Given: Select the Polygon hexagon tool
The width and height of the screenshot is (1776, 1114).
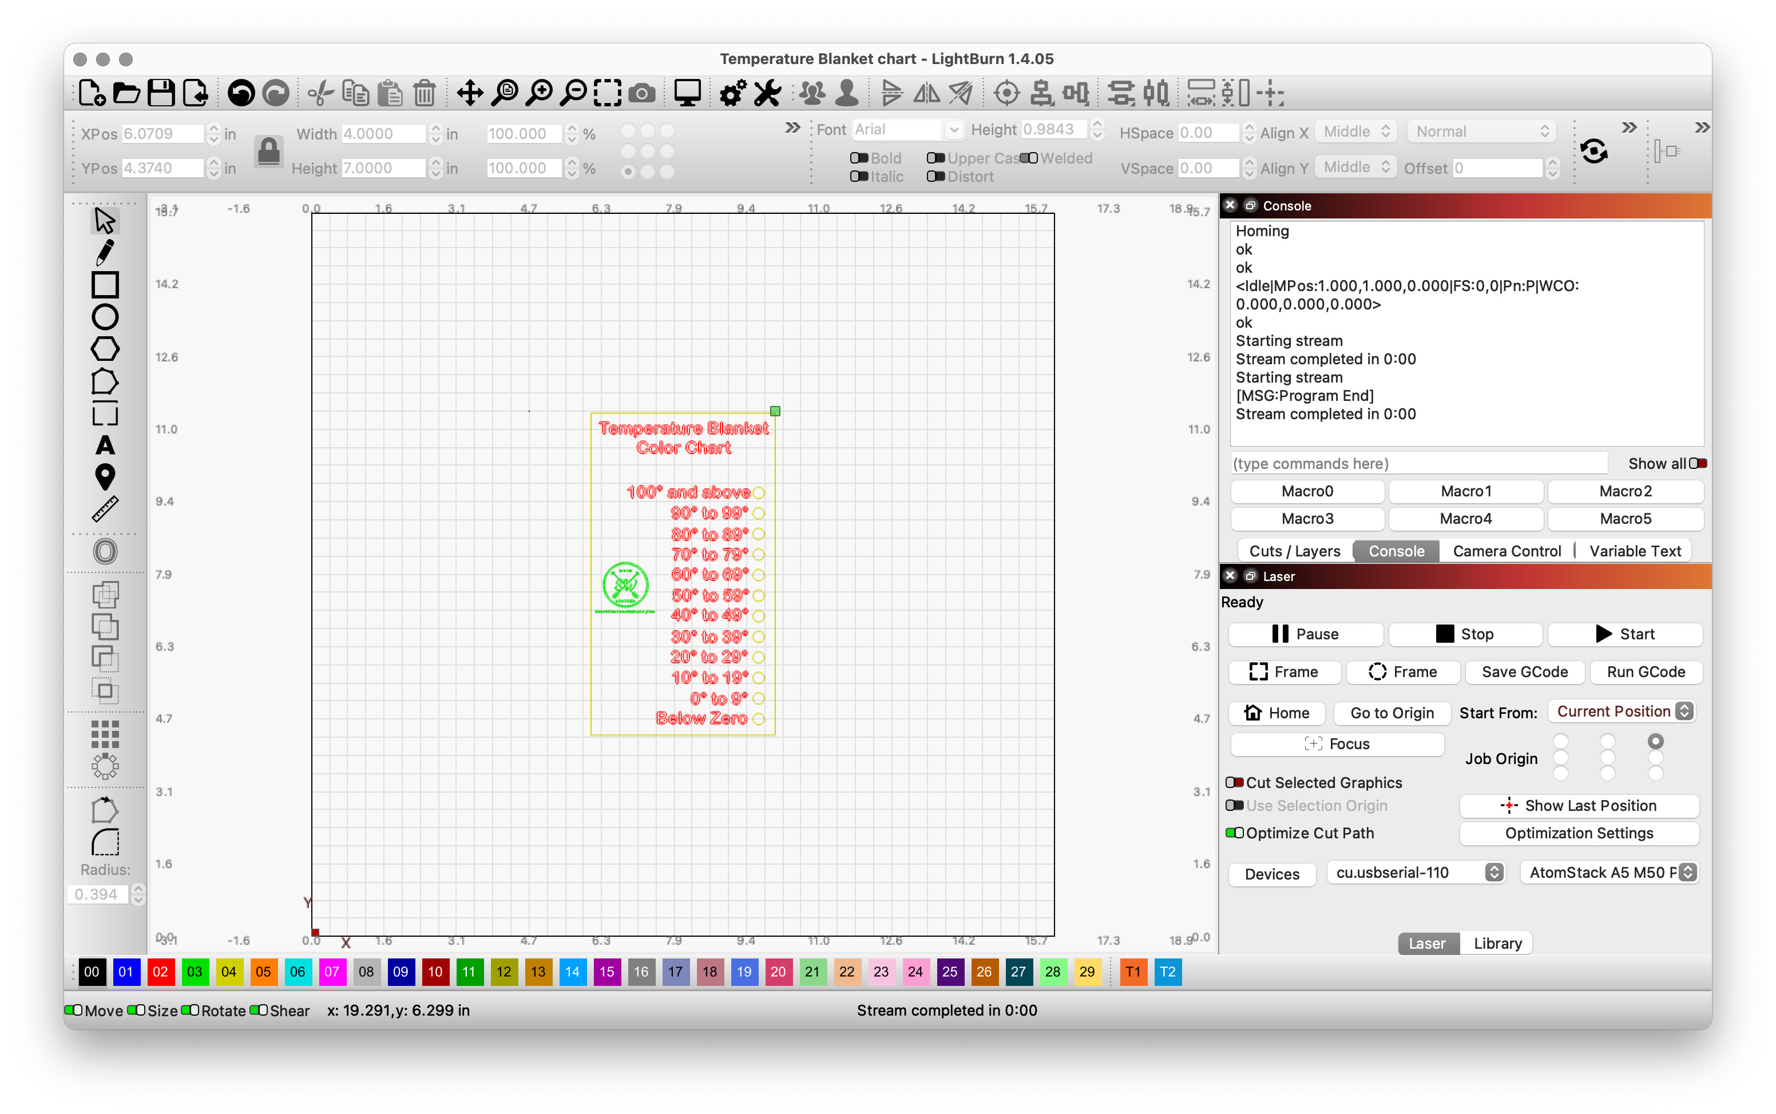Looking at the screenshot, I should (x=105, y=349).
